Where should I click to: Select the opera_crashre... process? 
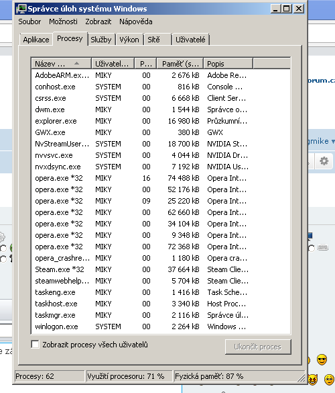tap(161, 258)
